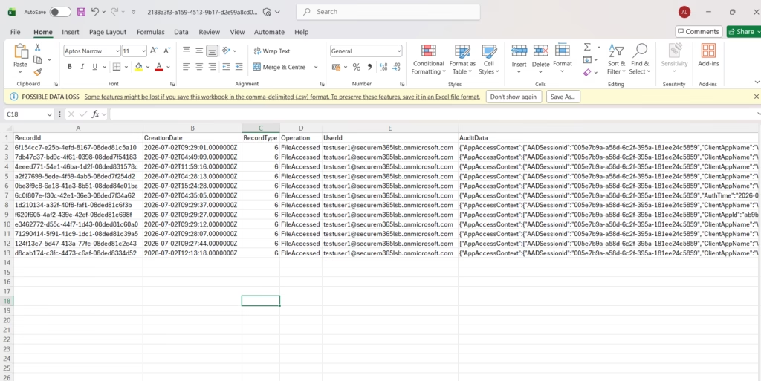761x381 pixels.
Task: Click the AutoSum sigma icon
Action: point(587,47)
